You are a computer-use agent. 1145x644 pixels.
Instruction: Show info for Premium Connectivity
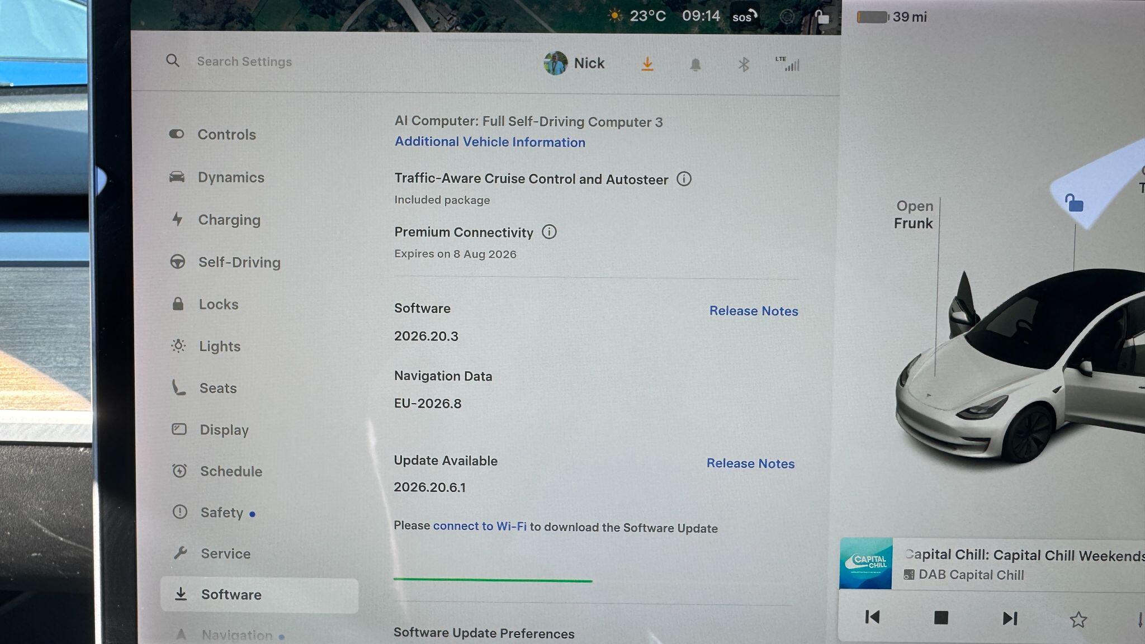[549, 232]
